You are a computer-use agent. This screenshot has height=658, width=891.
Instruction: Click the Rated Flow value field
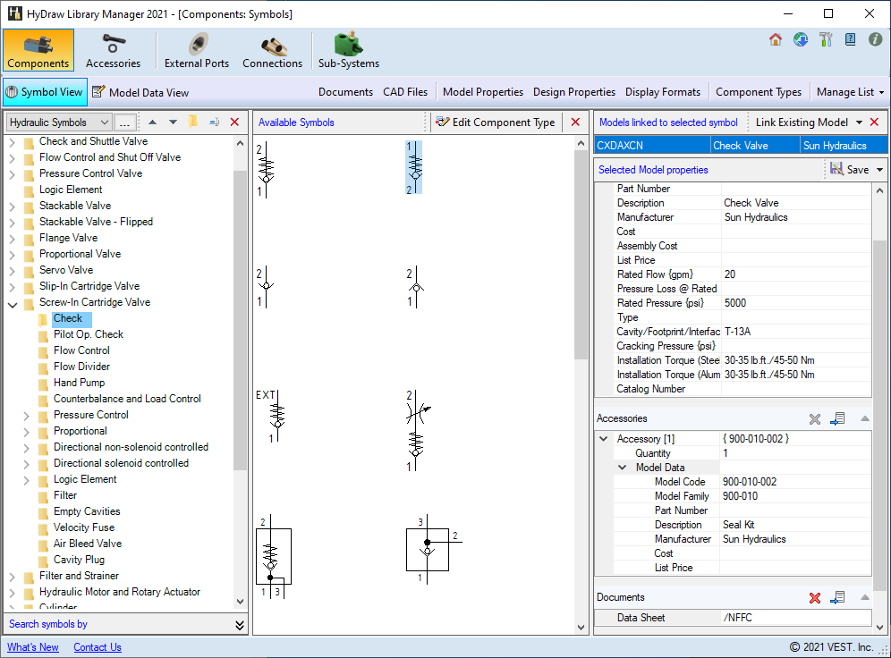(796, 274)
